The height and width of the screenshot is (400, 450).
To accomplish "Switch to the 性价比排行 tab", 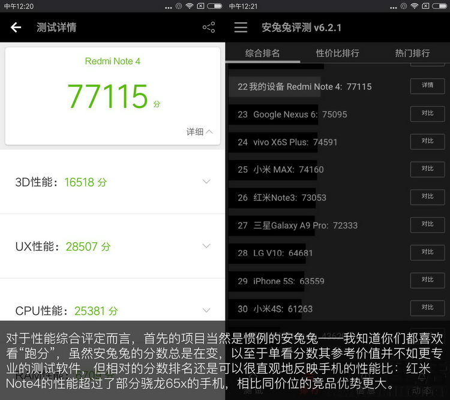I will (x=337, y=53).
